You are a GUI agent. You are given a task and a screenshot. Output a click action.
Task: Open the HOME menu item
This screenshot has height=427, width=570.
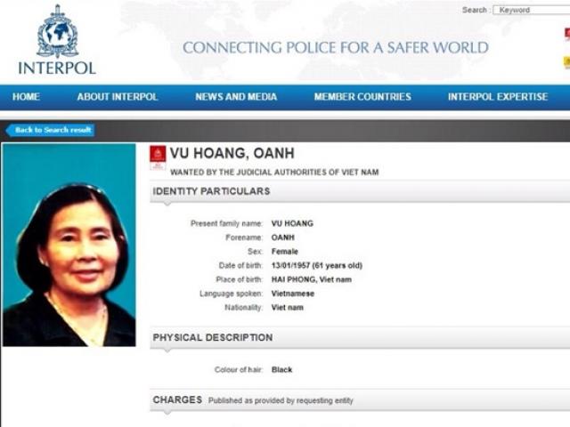[x=26, y=97]
